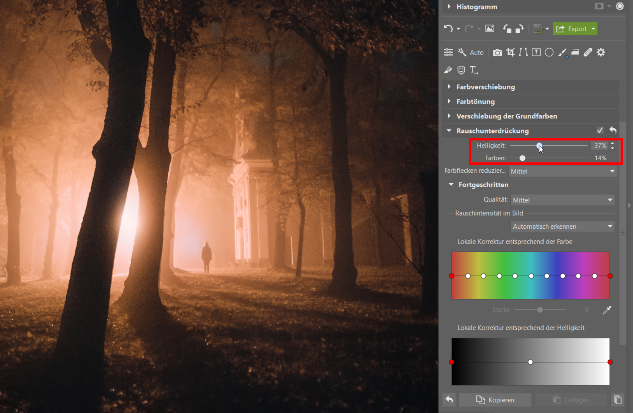Expand the Farbverschiebung section
Screen dimensions: 633x413
click(x=485, y=87)
